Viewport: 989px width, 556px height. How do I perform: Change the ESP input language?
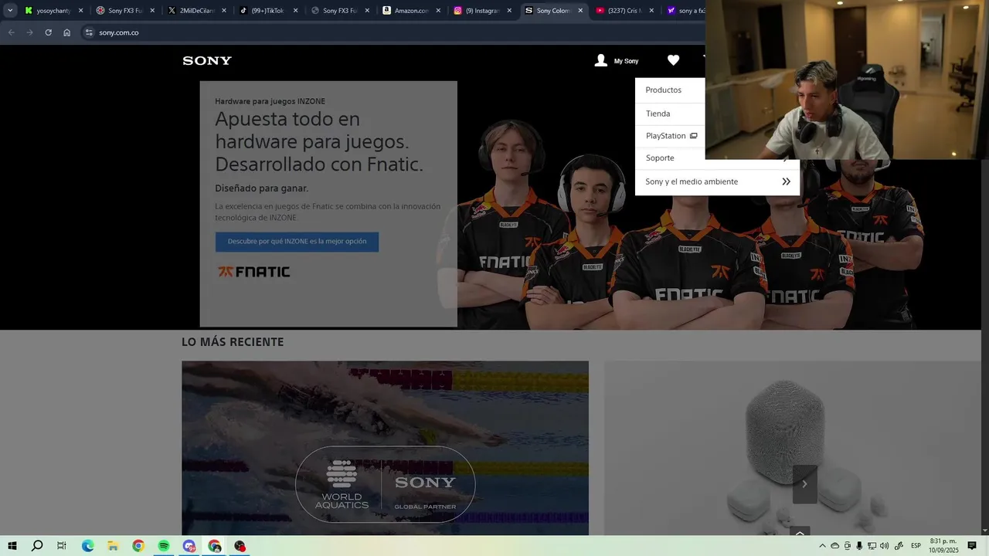tap(916, 546)
